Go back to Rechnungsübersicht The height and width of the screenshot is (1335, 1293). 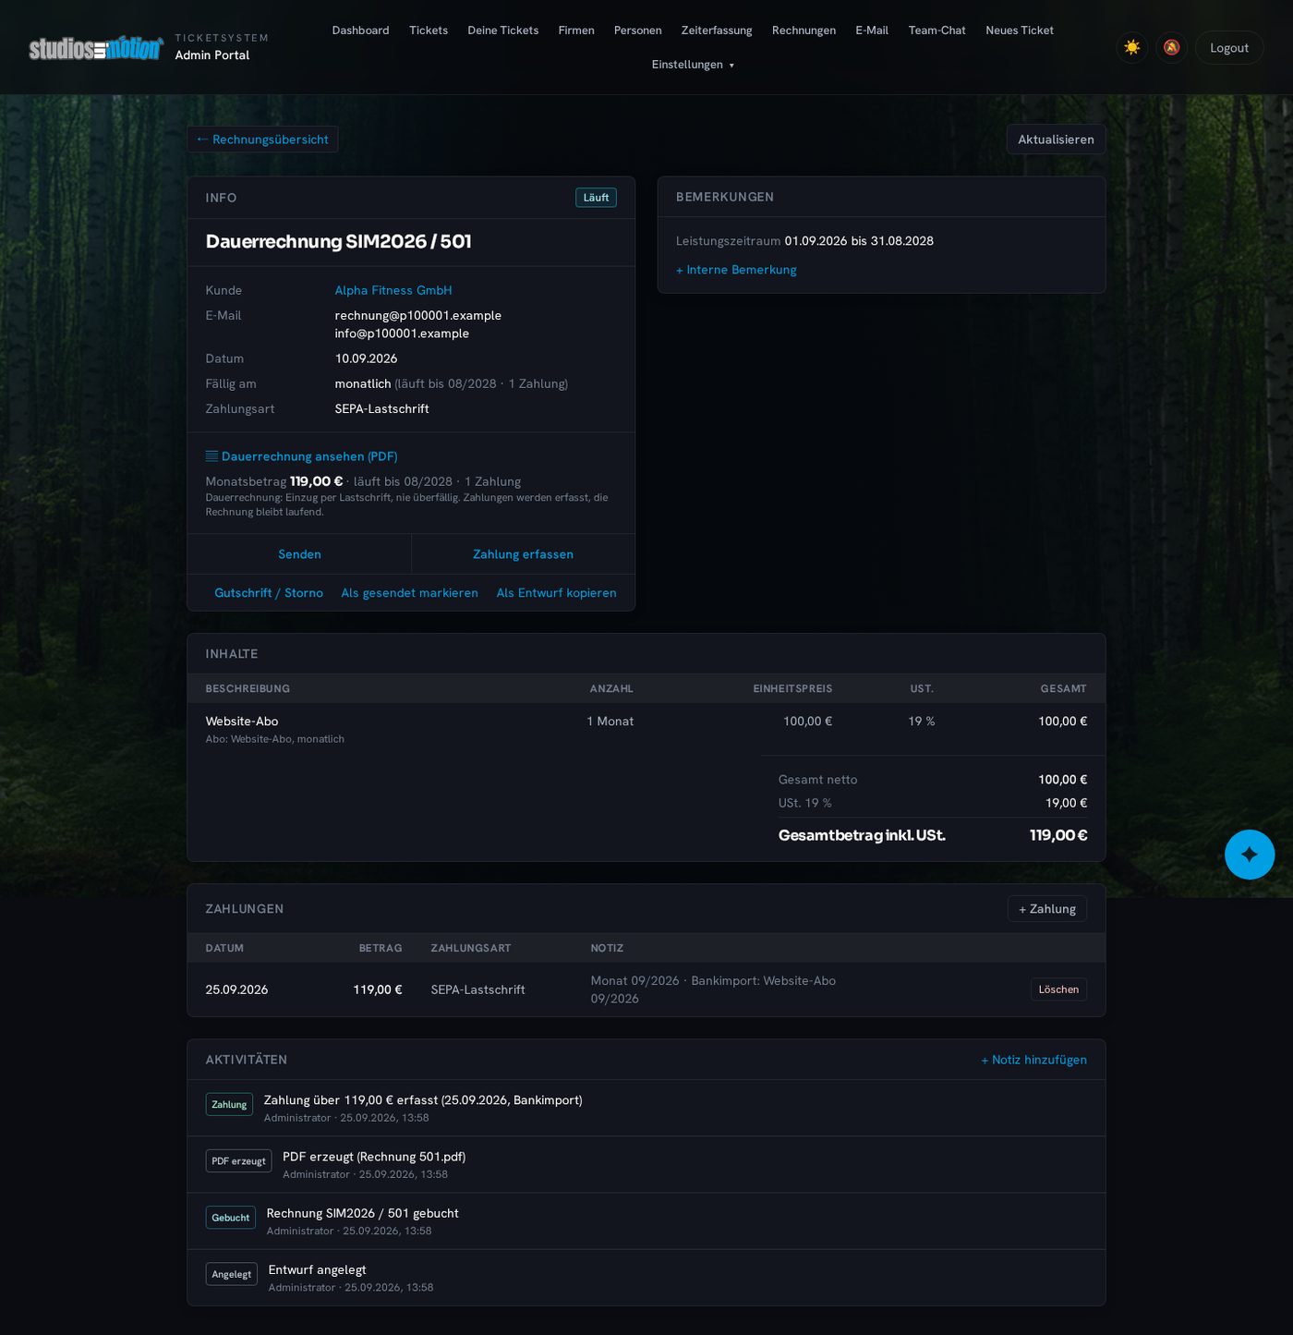[x=263, y=140]
